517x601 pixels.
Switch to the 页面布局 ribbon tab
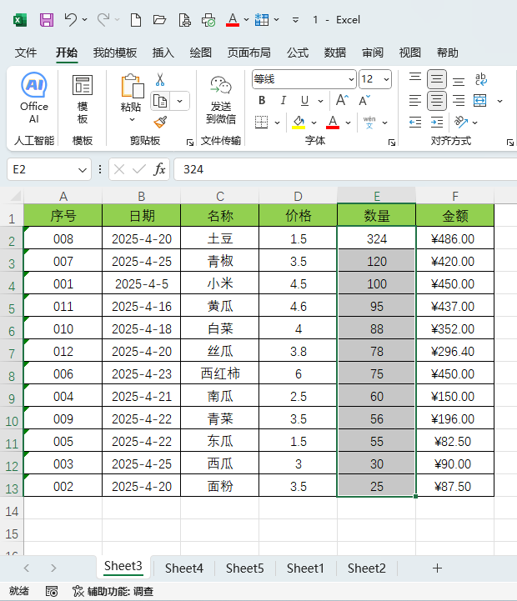[x=249, y=53]
